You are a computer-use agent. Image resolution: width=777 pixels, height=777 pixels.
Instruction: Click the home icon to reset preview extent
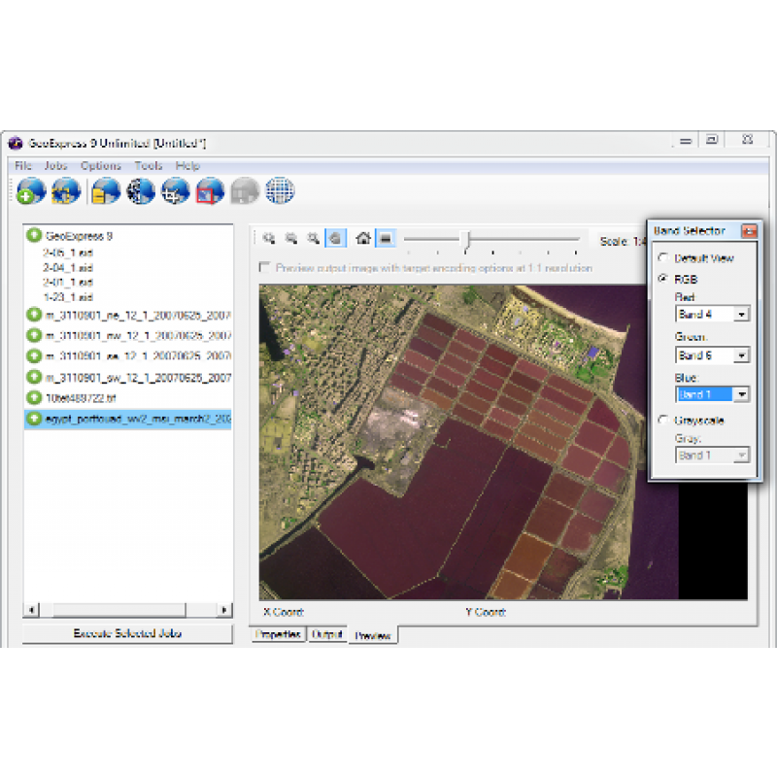coord(363,239)
